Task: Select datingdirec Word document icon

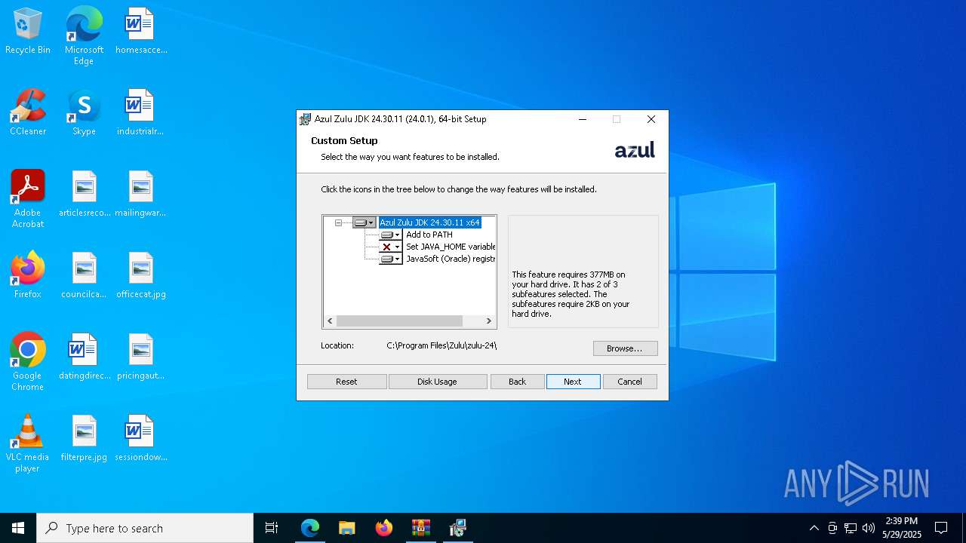Action: click(84, 357)
